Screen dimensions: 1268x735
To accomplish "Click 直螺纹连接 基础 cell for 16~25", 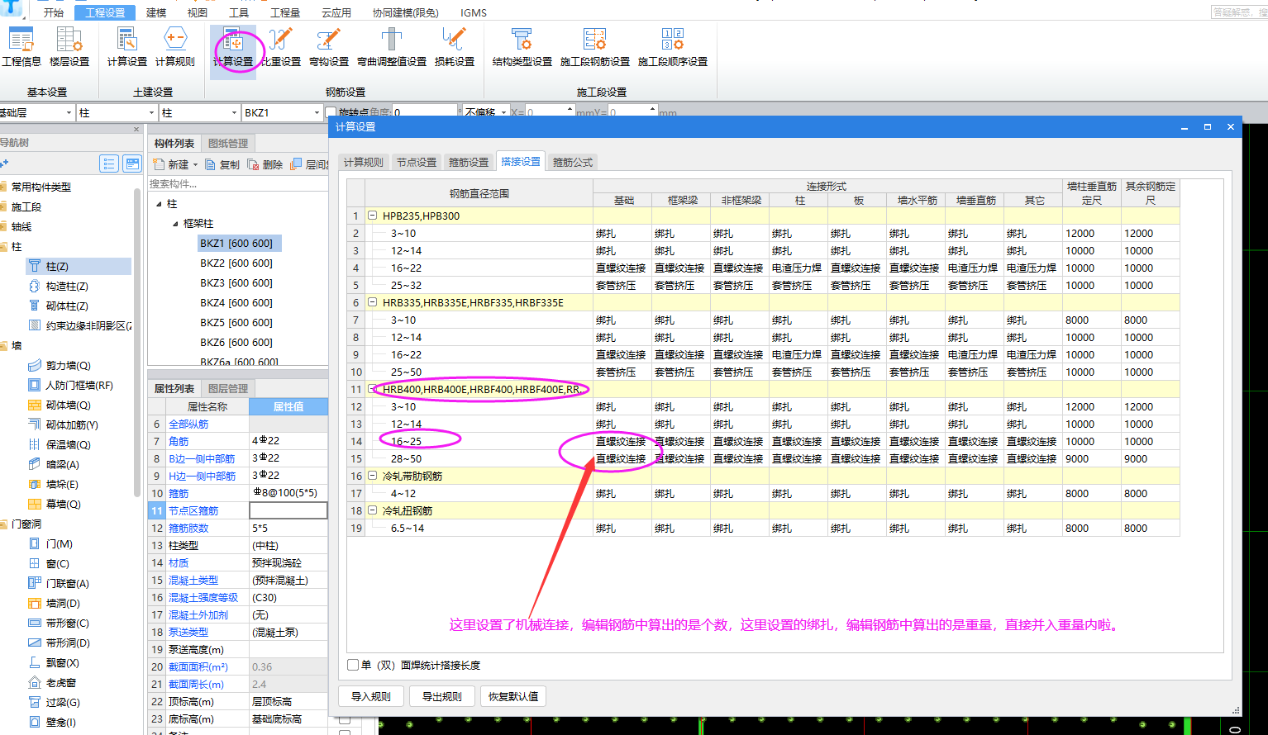I will pyautogui.click(x=622, y=441).
